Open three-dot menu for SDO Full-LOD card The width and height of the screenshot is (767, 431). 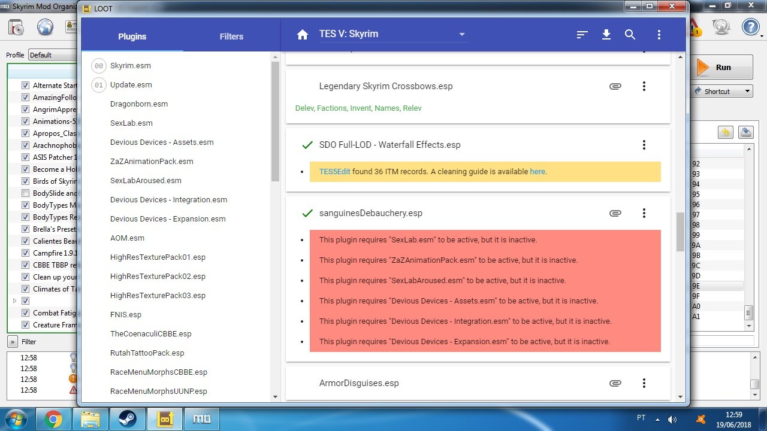click(x=644, y=145)
